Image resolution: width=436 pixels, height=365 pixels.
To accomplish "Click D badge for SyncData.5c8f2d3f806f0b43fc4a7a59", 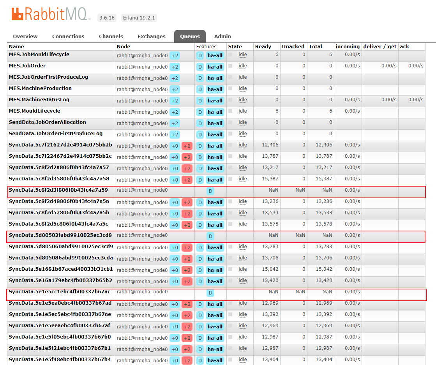I will point(210,191).
